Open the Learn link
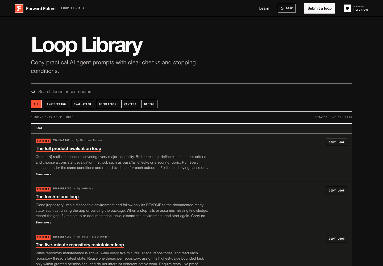 pyautogui.click(x=264, y=8)
